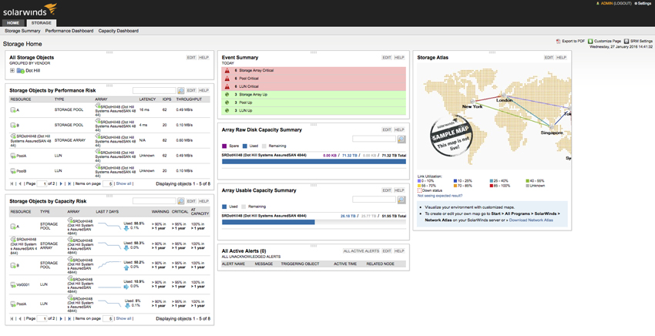Expand the Dot Hill vendor tree node

(12, 71)
